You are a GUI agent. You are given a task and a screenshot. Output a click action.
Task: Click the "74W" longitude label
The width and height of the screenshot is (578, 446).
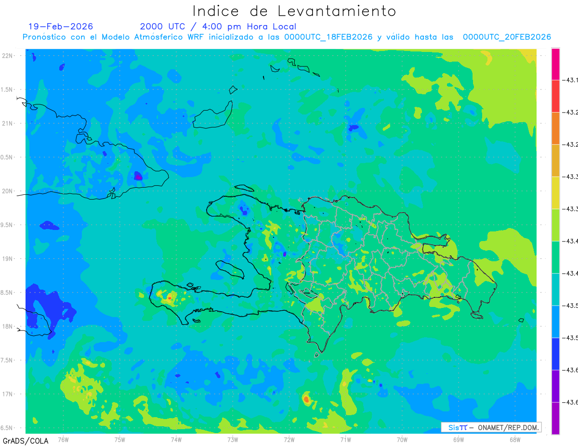point(176,439)
